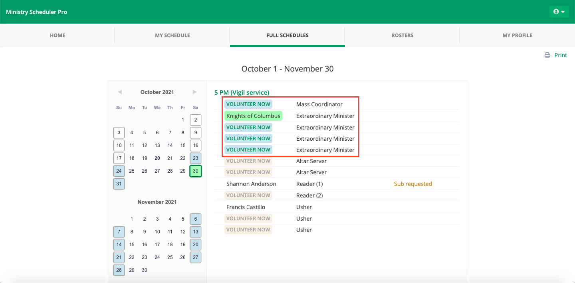Click the Sub requested link

(413, 184)
